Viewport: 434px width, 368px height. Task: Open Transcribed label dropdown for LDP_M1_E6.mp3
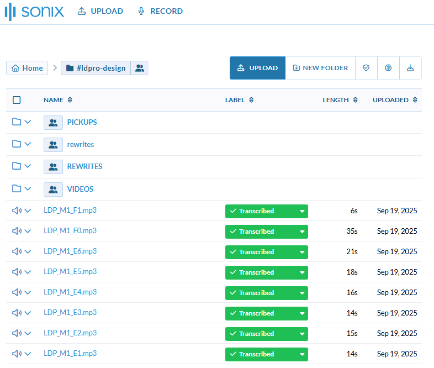pos(267,253)
